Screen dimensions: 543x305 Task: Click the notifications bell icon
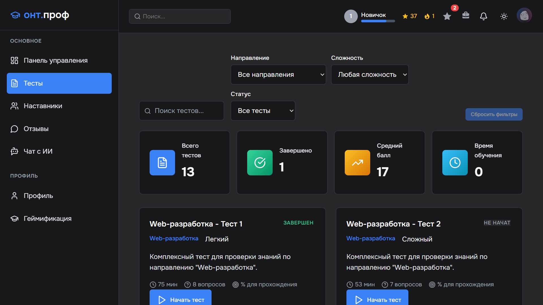coord(484,16)
